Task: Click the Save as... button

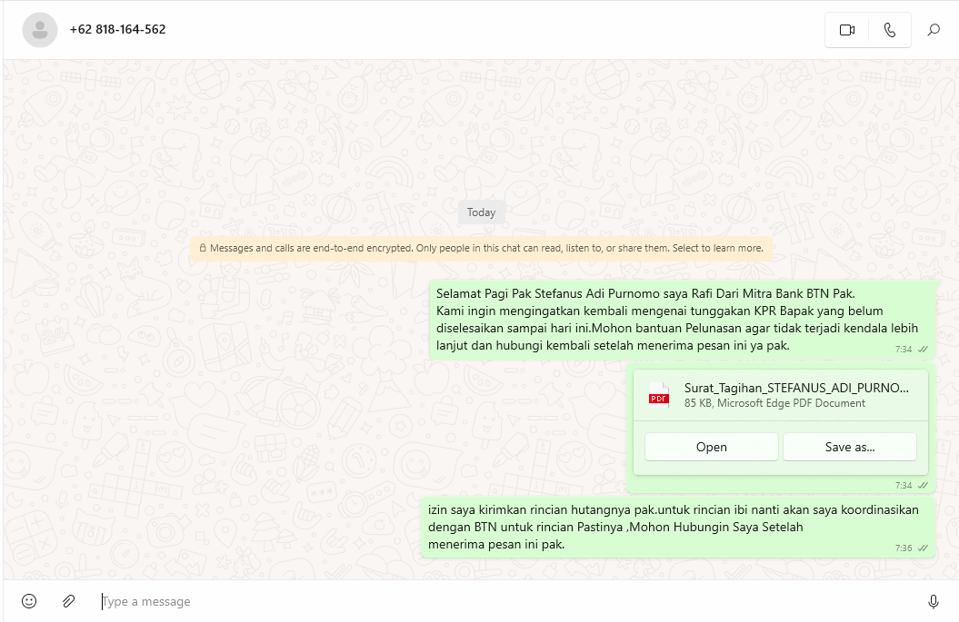Action: click(x=849, y=447)
